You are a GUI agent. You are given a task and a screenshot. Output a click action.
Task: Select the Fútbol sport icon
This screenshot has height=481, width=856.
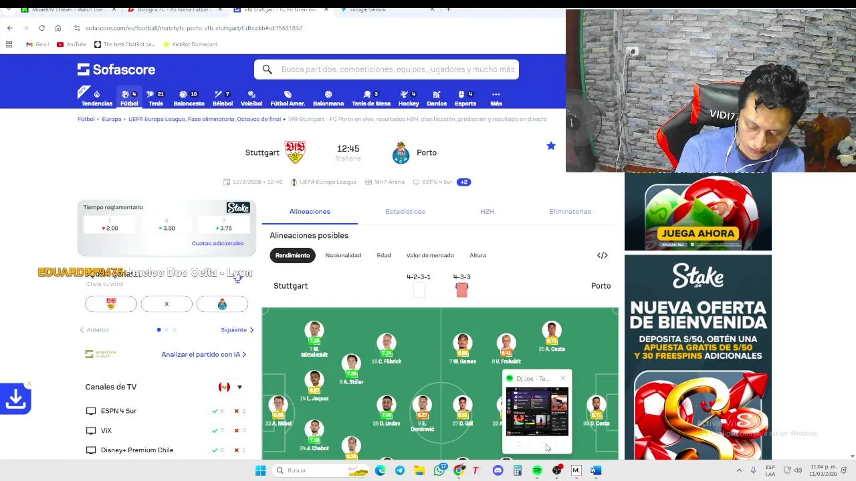[129, 98]
